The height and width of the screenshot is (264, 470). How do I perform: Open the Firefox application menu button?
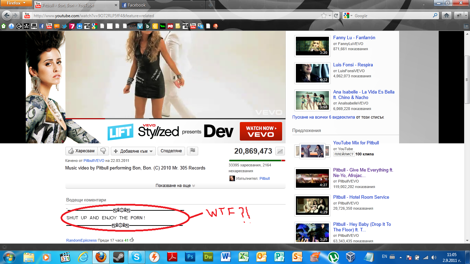(16, 3)
